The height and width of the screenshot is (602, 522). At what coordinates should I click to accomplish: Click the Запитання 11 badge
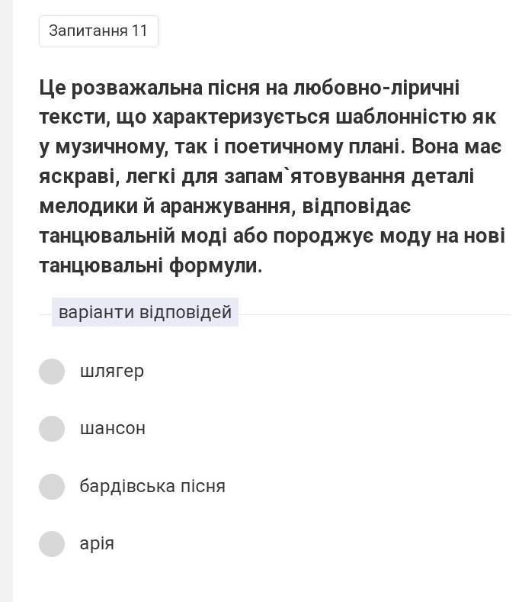point(98,31)
